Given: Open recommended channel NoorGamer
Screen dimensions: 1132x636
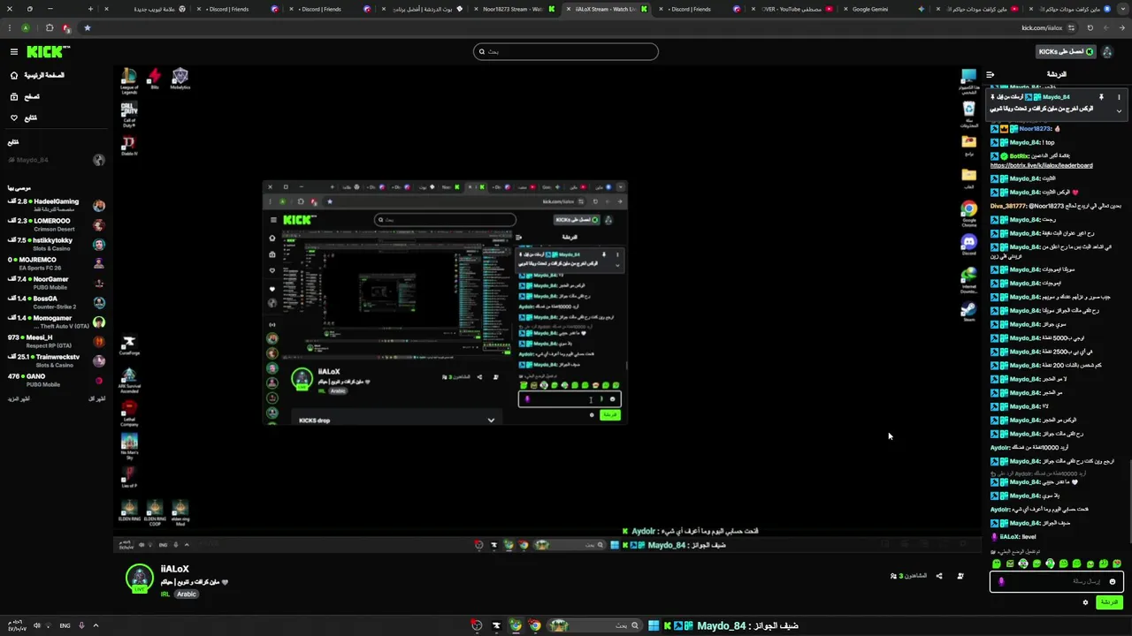Looking at the screenshot, I should [56, 283].
